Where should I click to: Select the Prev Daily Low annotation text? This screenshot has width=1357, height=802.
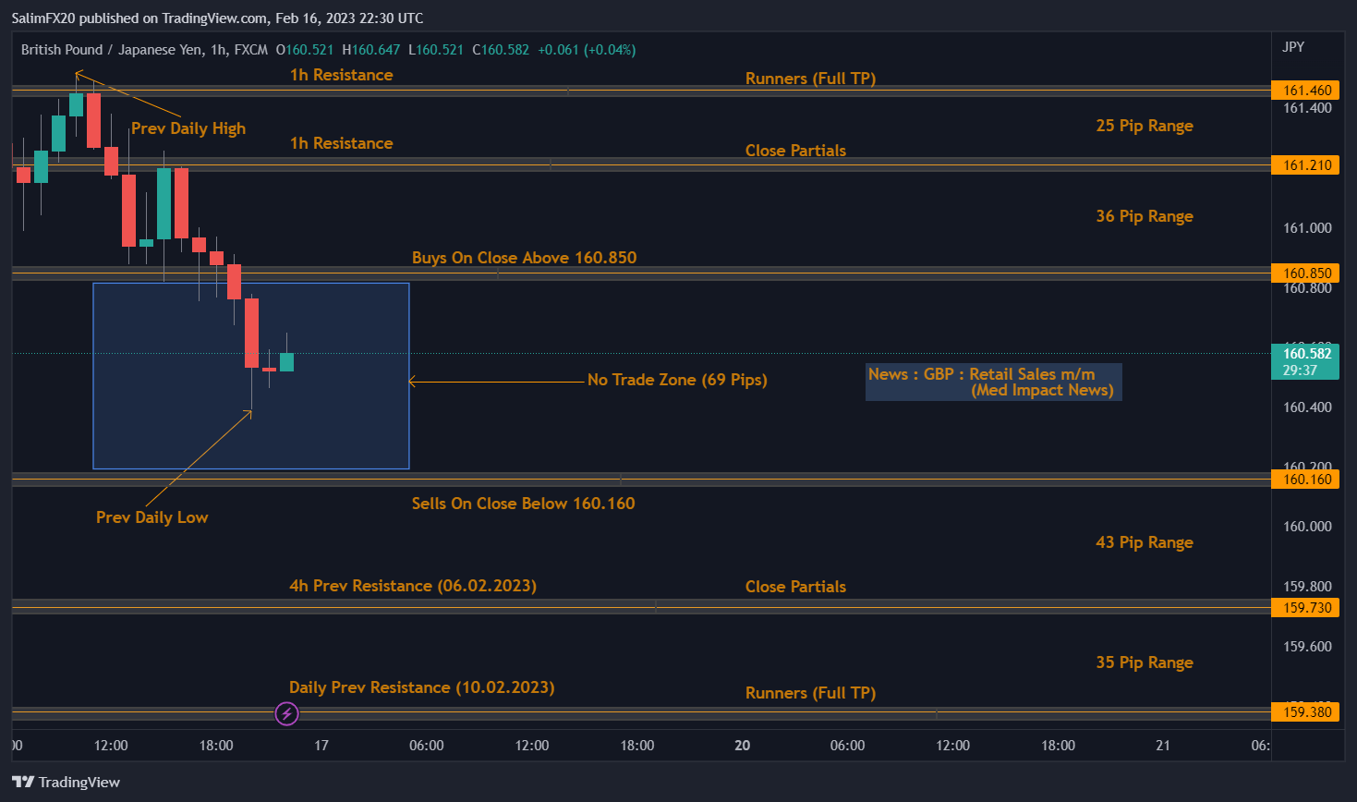(152, 517)
